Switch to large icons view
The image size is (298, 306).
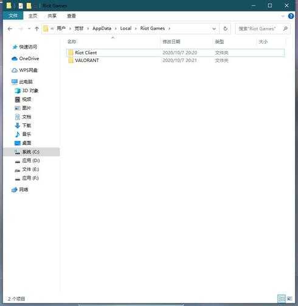[x=289, y=299]
